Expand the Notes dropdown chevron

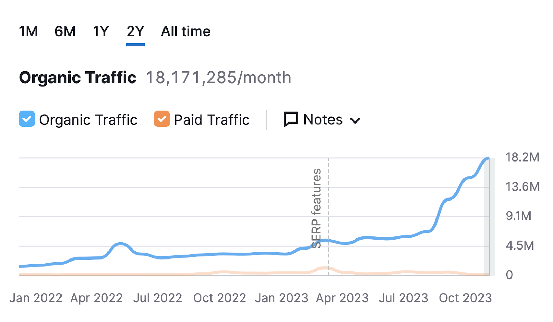355,121
